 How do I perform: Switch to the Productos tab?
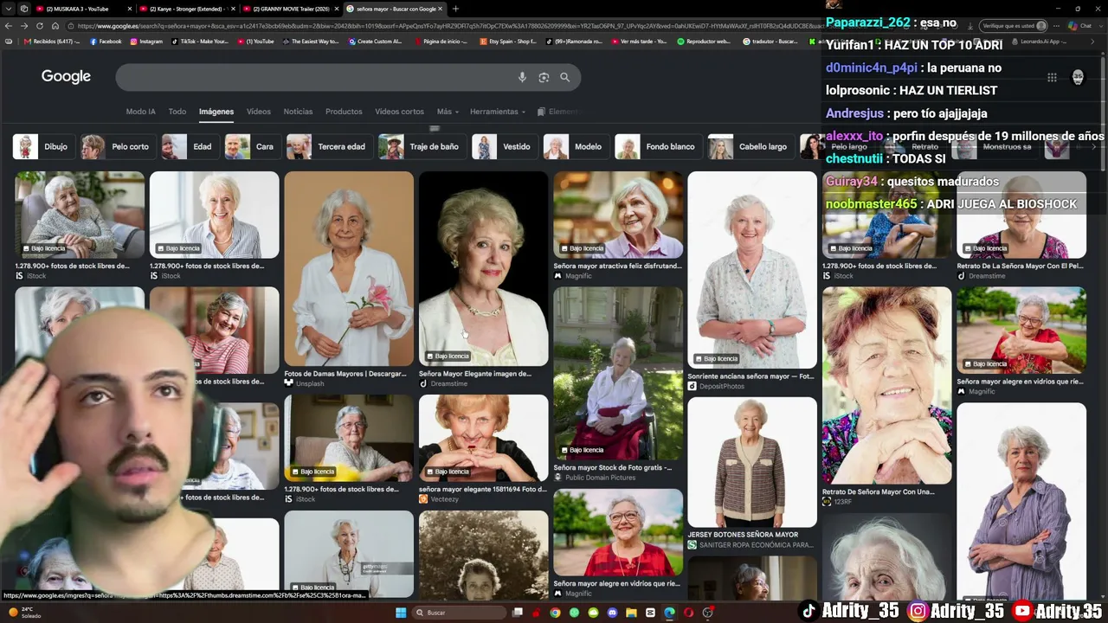coord(344,112)
